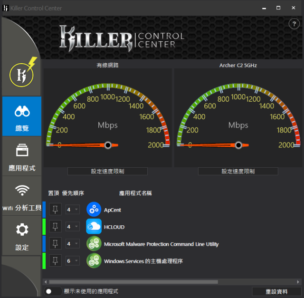Close the Killer Control Center window
The image size is (304, 298).
(x=294, y=8)
